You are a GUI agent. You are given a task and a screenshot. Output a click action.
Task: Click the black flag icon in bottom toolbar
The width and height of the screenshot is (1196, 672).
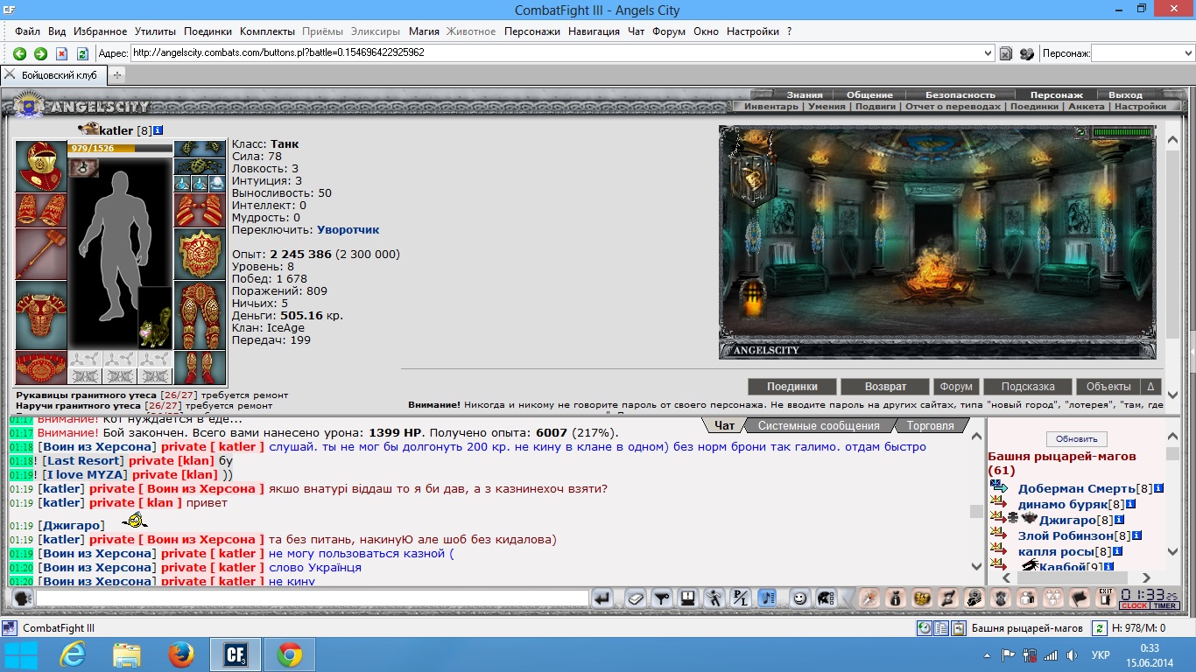tap(1080, 598)
